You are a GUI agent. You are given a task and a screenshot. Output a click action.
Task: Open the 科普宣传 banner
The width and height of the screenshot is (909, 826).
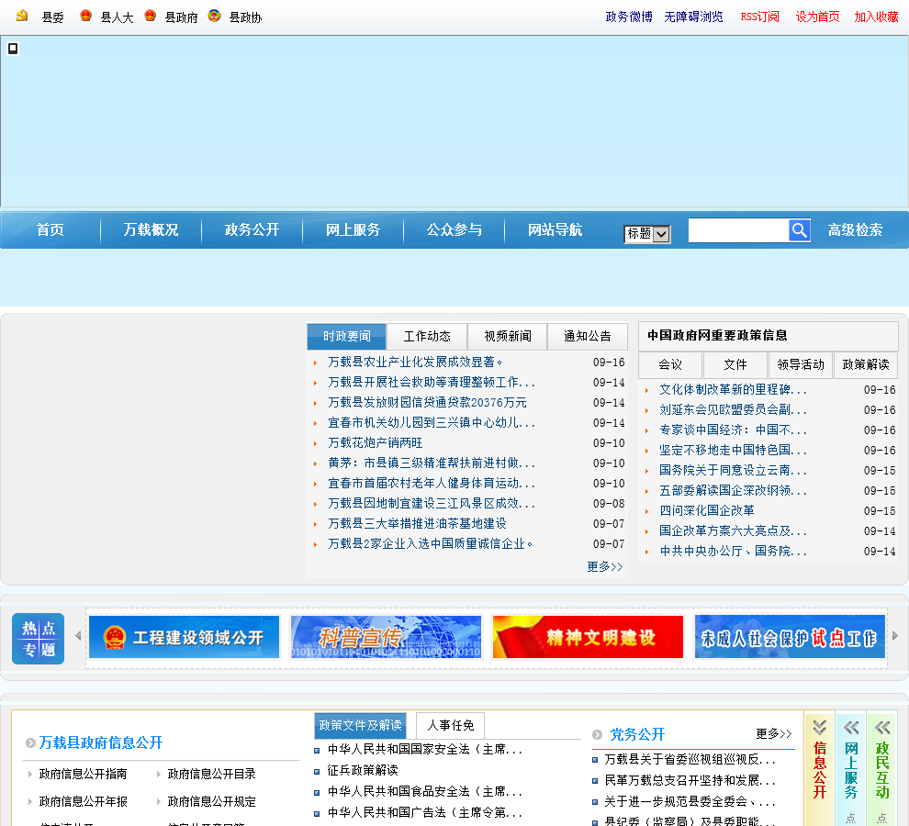pos(386,637)
